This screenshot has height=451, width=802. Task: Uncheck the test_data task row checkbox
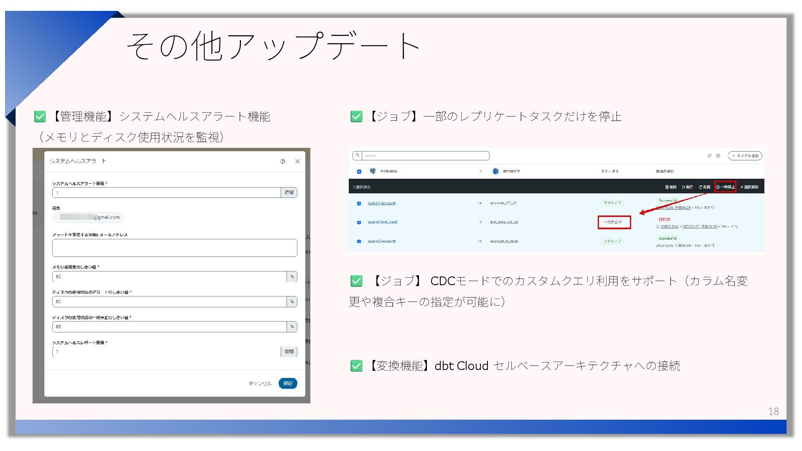pyautogui.click(x=359, y=223)
